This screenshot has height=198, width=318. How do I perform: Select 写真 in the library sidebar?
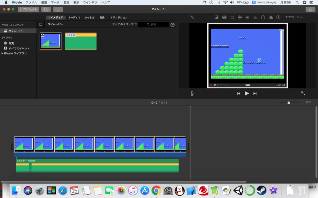(x=11, y=43)
